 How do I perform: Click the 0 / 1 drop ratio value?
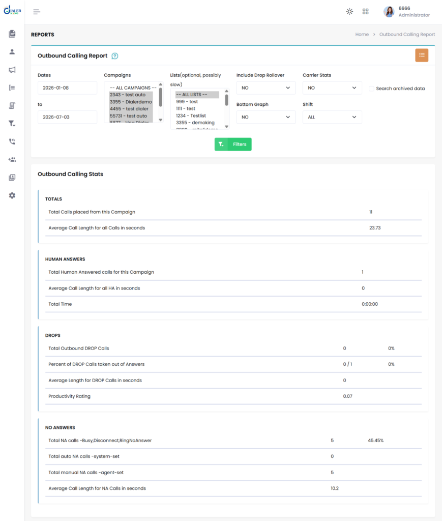[347, 364]
